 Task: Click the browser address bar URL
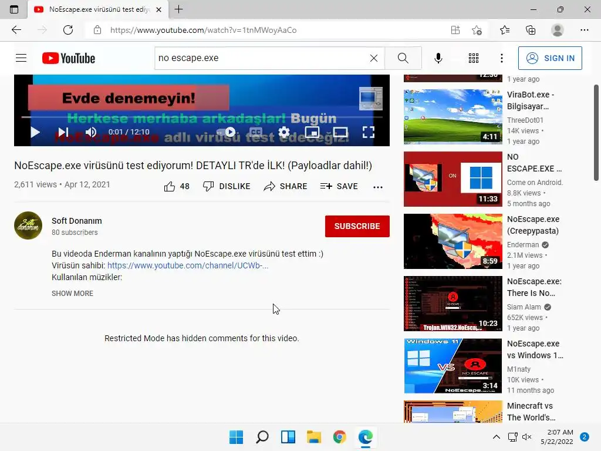204,30
